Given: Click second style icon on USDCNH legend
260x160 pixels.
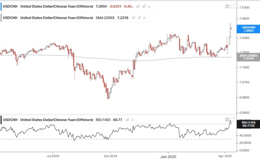Looking at the screenshot, I should [x=143, y=6].
